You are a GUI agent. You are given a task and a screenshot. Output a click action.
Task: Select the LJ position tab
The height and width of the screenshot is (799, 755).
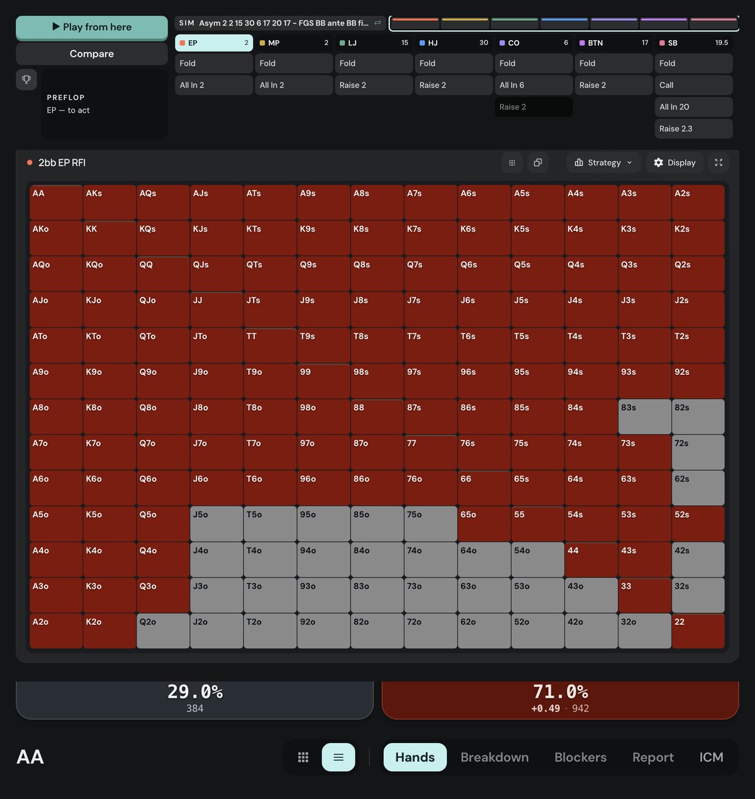tap(374, 43)
